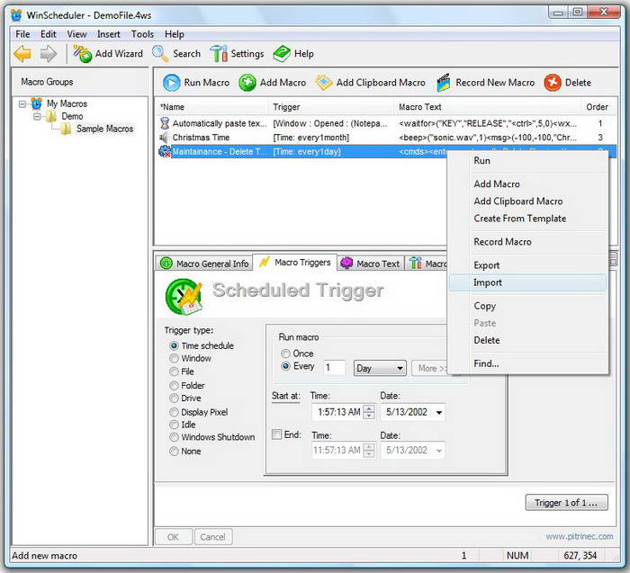Sort by the Order column header
This screenshot has height=573, width=630.
click(x=598, y=107)
